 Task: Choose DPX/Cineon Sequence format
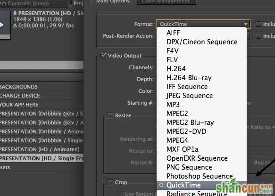click(201, 42)
